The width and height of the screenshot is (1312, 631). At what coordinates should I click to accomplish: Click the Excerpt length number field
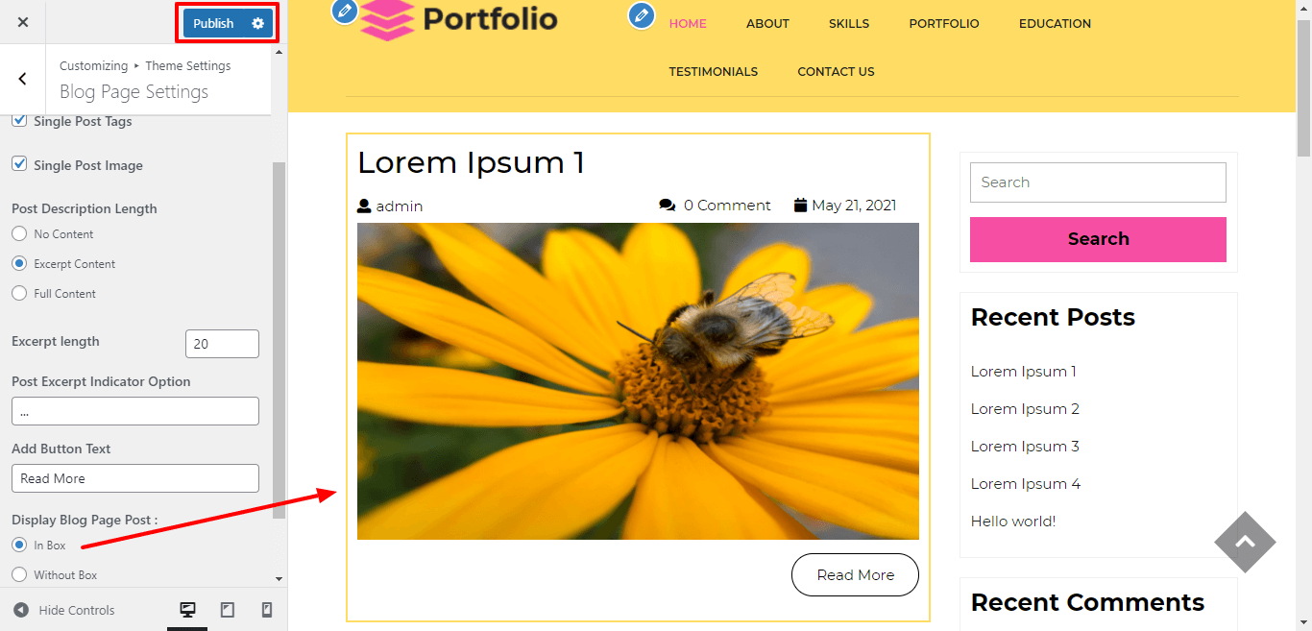222,344
